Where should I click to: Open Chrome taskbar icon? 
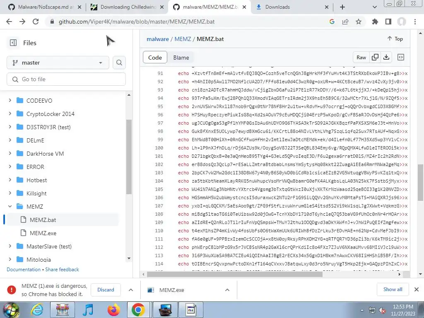pos(138,310)
